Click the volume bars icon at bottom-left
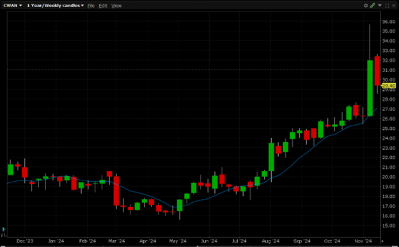 pyautogui.click(x=4, y=235)
